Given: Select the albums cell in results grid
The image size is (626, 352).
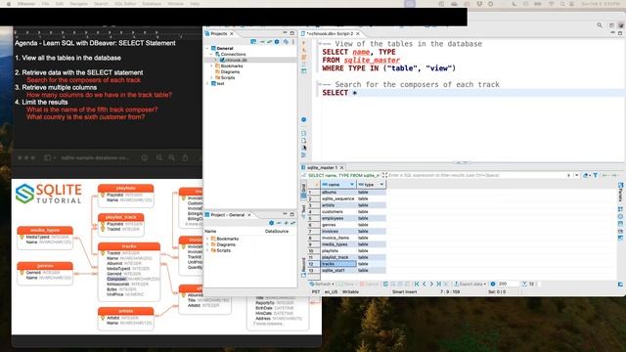Looking at the screenshot, I should [x=338, y=193].
